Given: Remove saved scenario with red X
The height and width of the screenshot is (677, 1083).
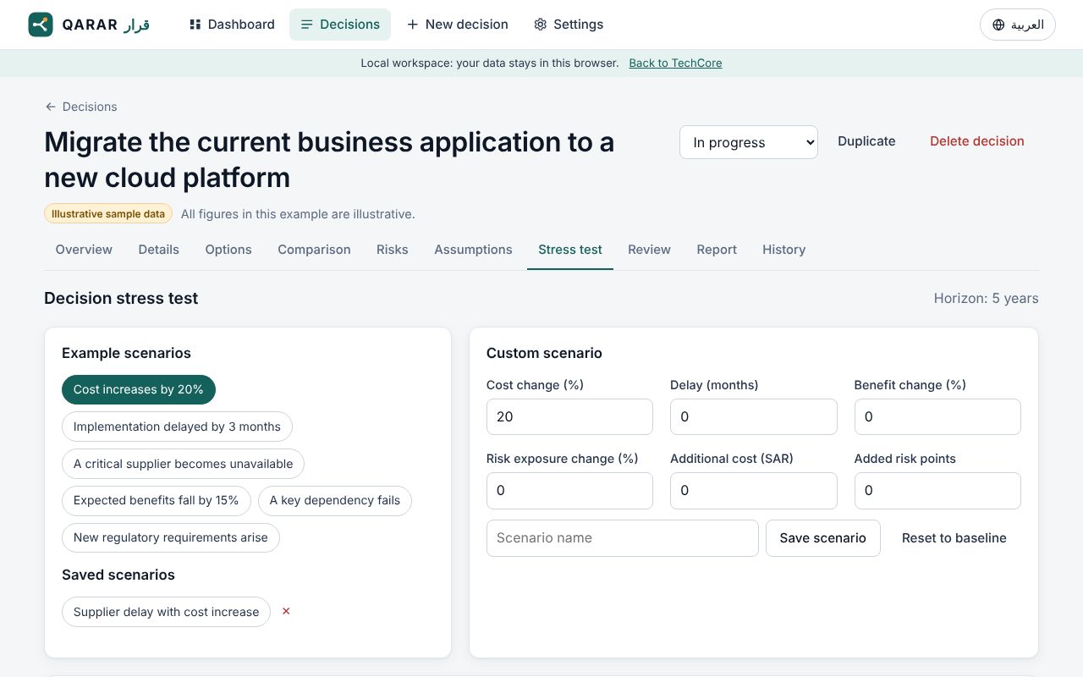Looking at the screenshot, I should click(x=286, y=611).
